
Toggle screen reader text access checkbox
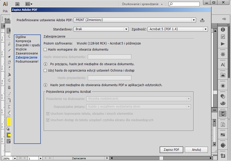click(x=48, y=120)
